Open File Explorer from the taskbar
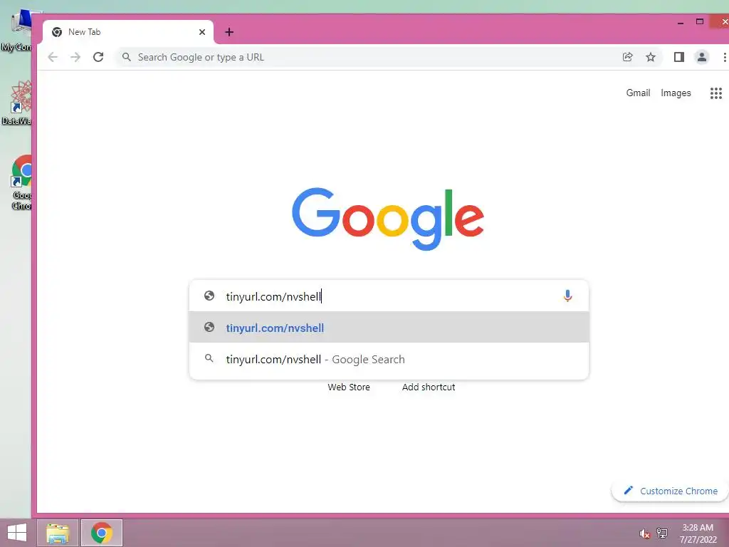 [x=58, y=533]
